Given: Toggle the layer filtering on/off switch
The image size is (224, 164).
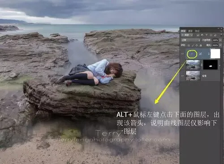Looking at the screenshot, I should click(x=221, y=35).
